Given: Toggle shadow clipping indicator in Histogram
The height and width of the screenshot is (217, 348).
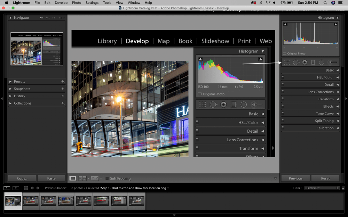Looking at the screenshot, I should pos(285,24).
